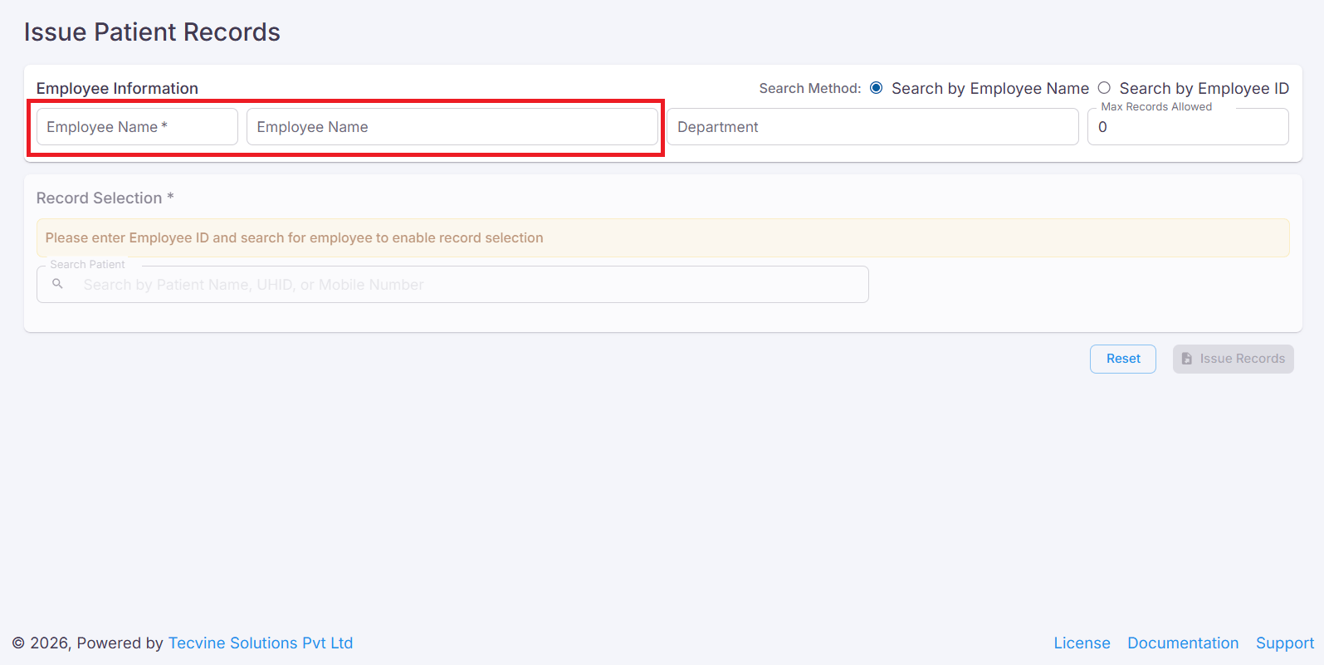Click the Search Patient input box

pyautogui.click(x=452, y=285)
